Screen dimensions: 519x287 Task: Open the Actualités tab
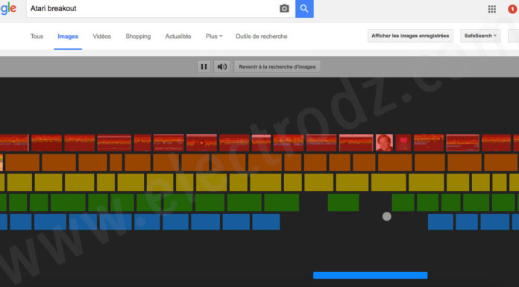click(x=178, y=37)
